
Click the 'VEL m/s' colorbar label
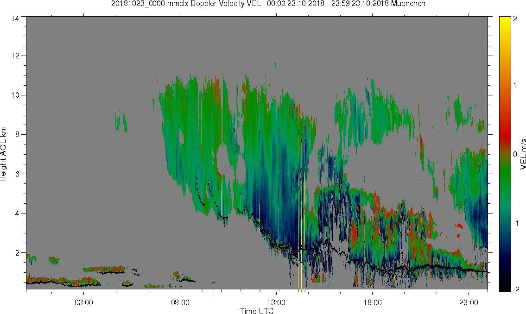coord(523,154)
